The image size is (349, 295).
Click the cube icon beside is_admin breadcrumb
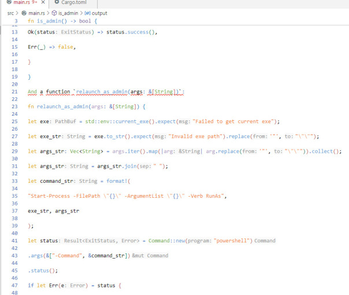(x=54, y=13)
